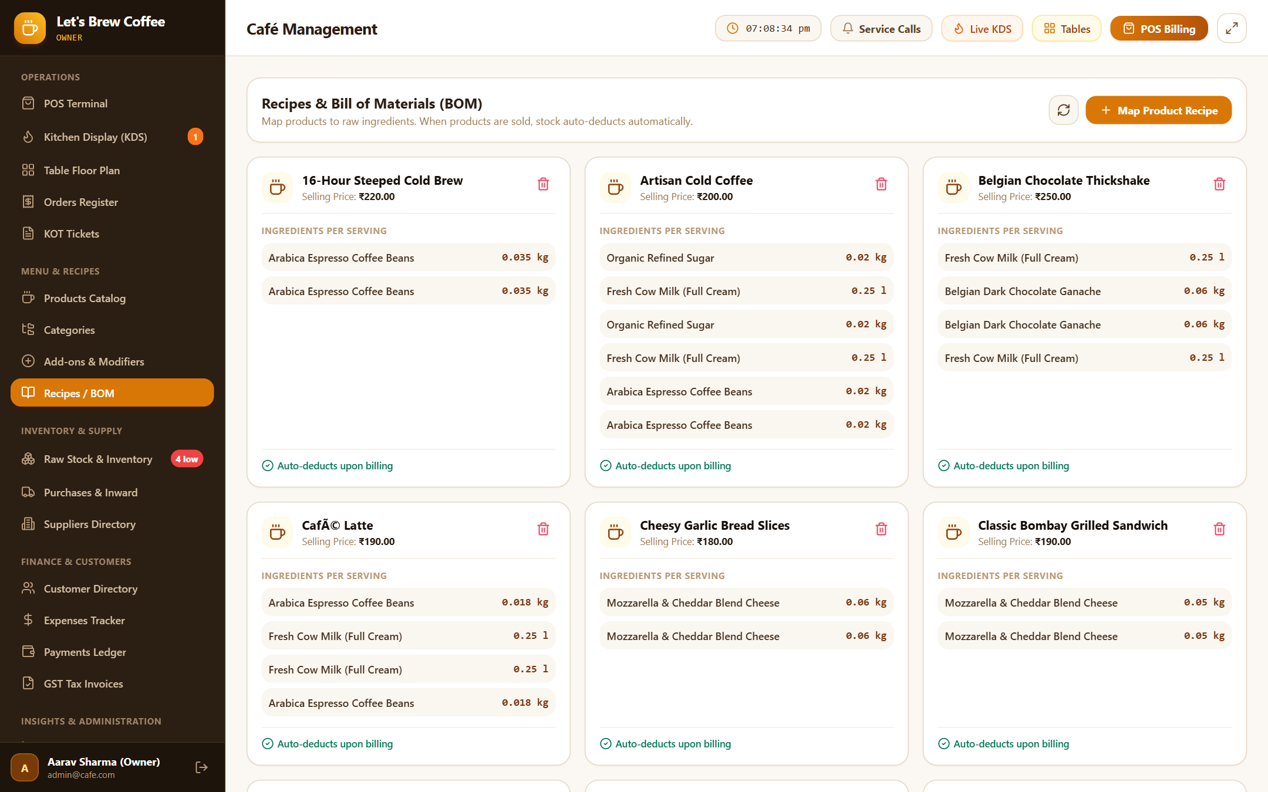This screenshot has width=1268, height=792.
Task: Open Customer Directory
Action: pos(112,588)
